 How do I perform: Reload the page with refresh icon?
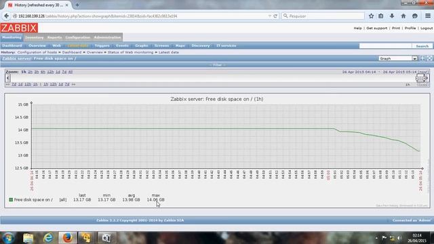click(275, 16)
